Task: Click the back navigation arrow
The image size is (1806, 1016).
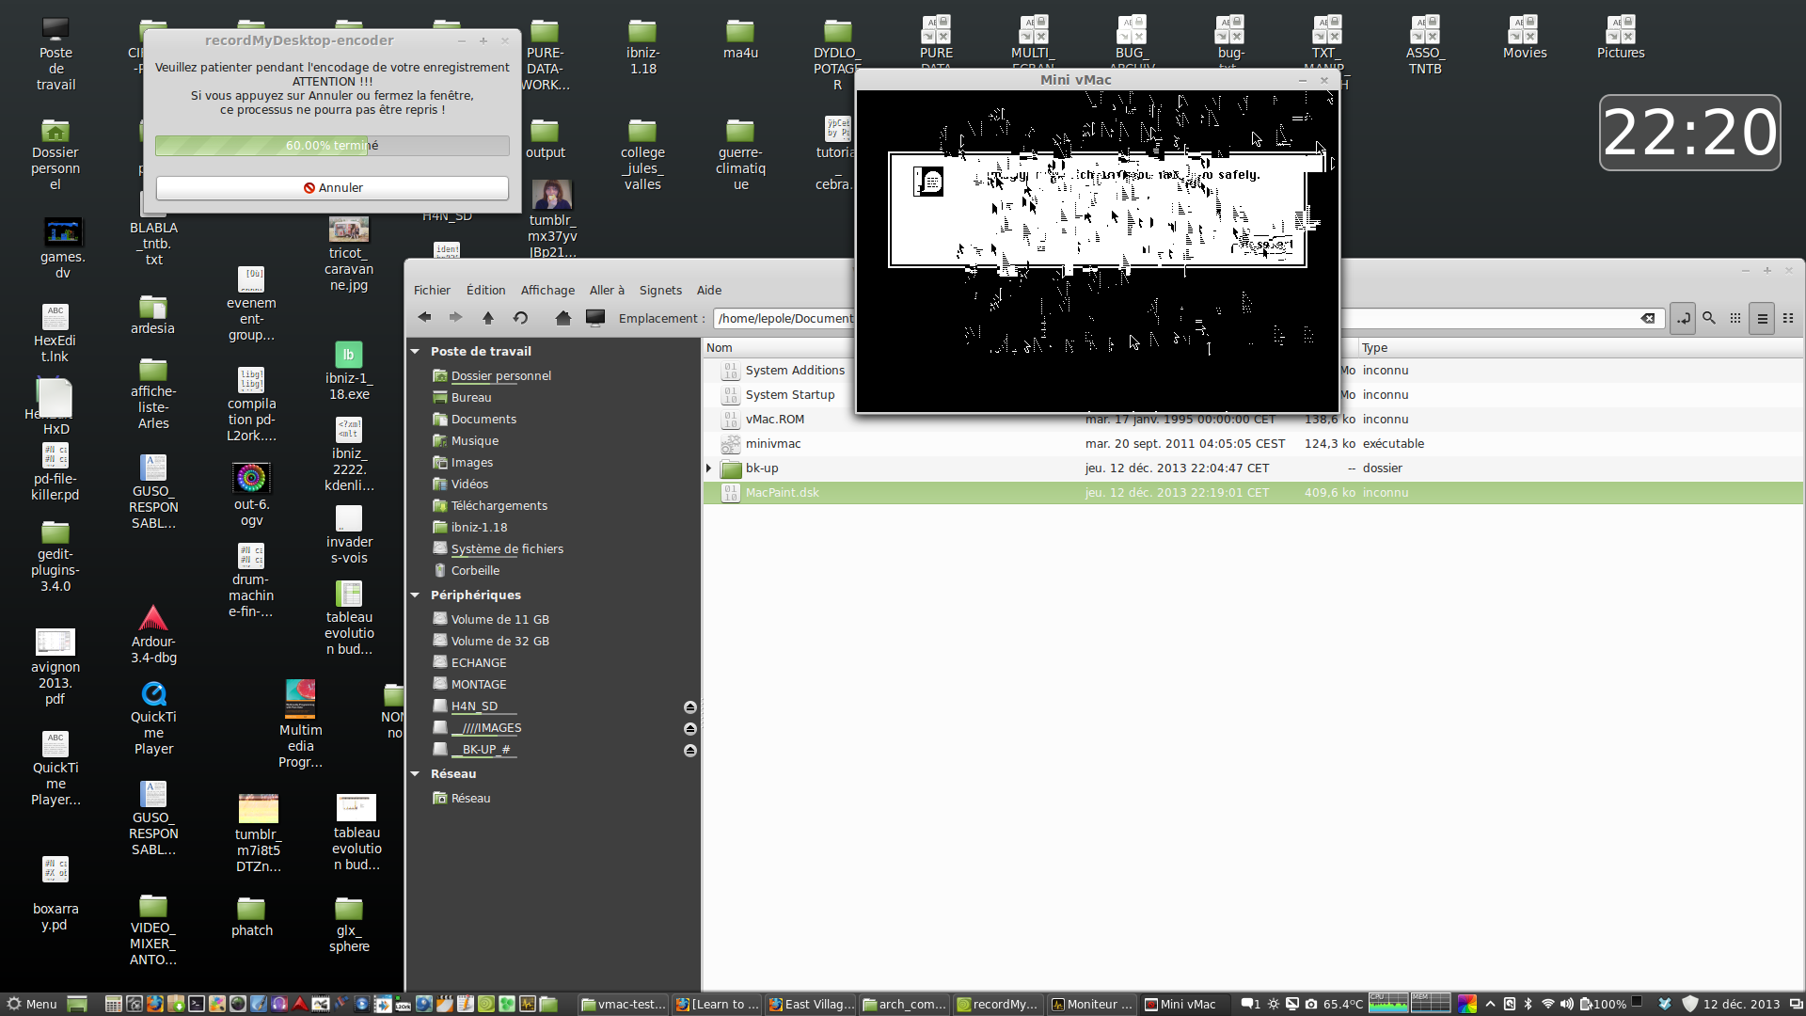Action: (425, 318)
